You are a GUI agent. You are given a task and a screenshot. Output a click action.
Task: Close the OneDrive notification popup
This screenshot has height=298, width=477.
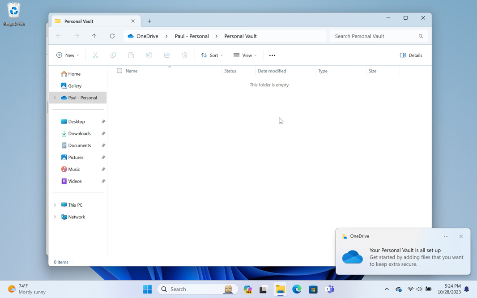461,236
